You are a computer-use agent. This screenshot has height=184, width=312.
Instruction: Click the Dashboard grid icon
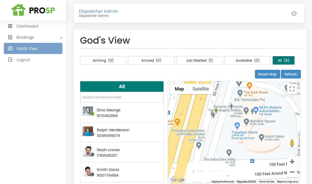[x=10, y=26]
